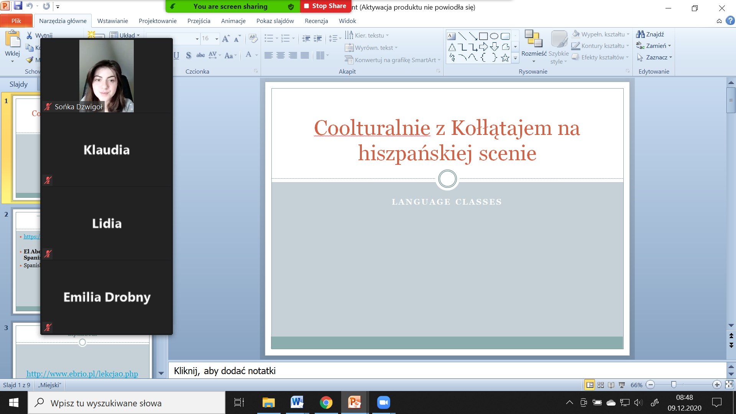Click the Rozmieść arrange button
The image size is (736, 414).
534,46
